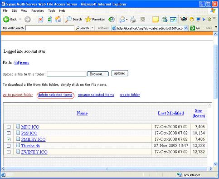
Task: Click the chart window toolbar icon
Action: click(173, 20)
